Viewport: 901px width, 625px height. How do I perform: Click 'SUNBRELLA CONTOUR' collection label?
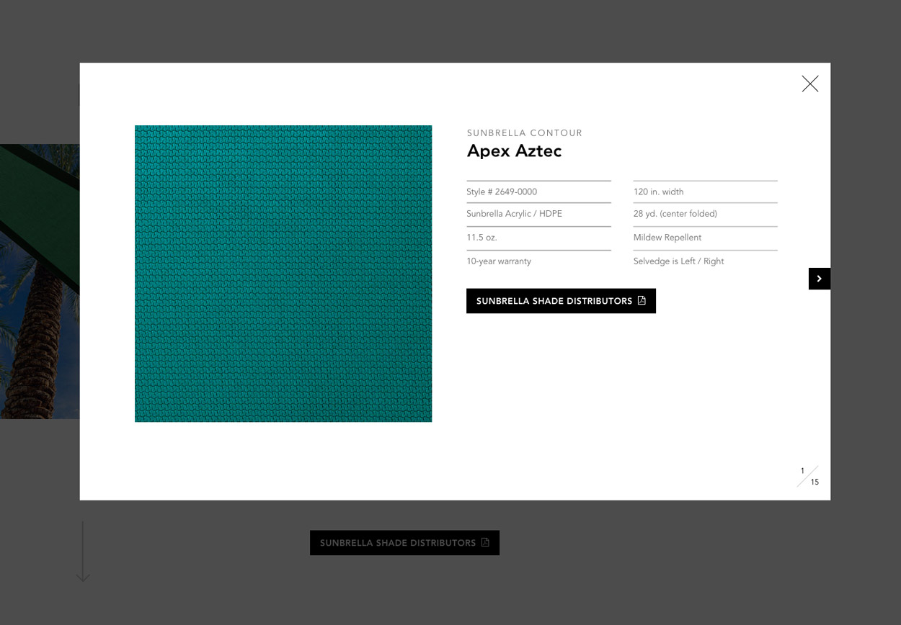click(x=525, y=133)
